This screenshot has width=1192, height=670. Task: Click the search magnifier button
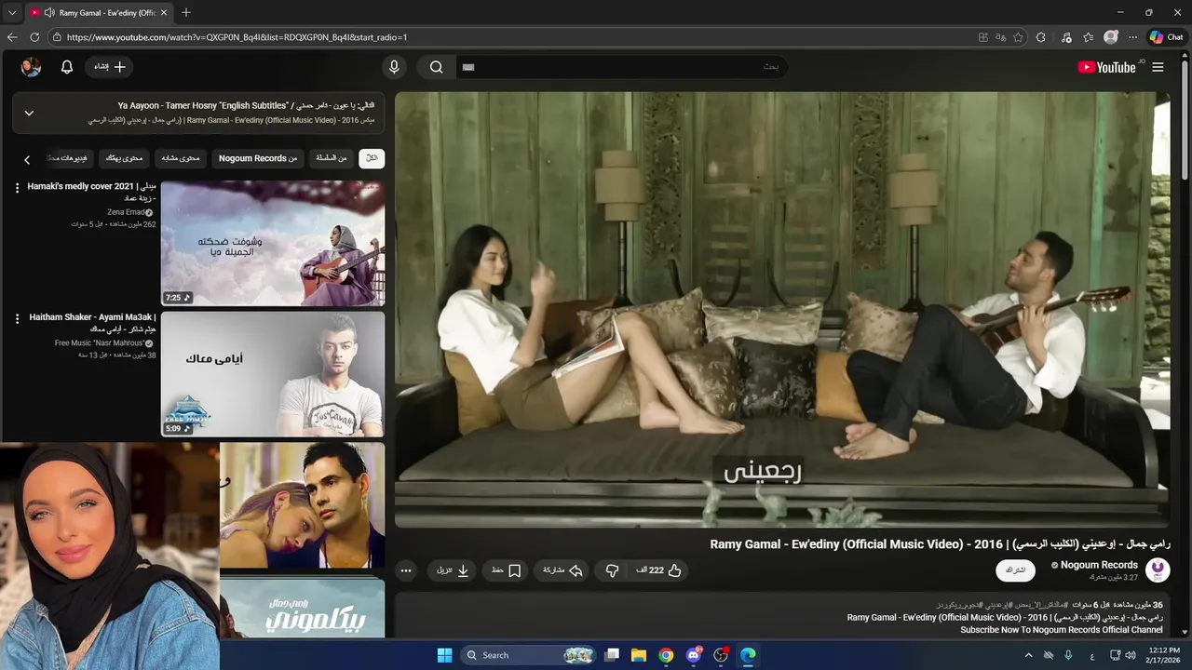pos(436,67)
